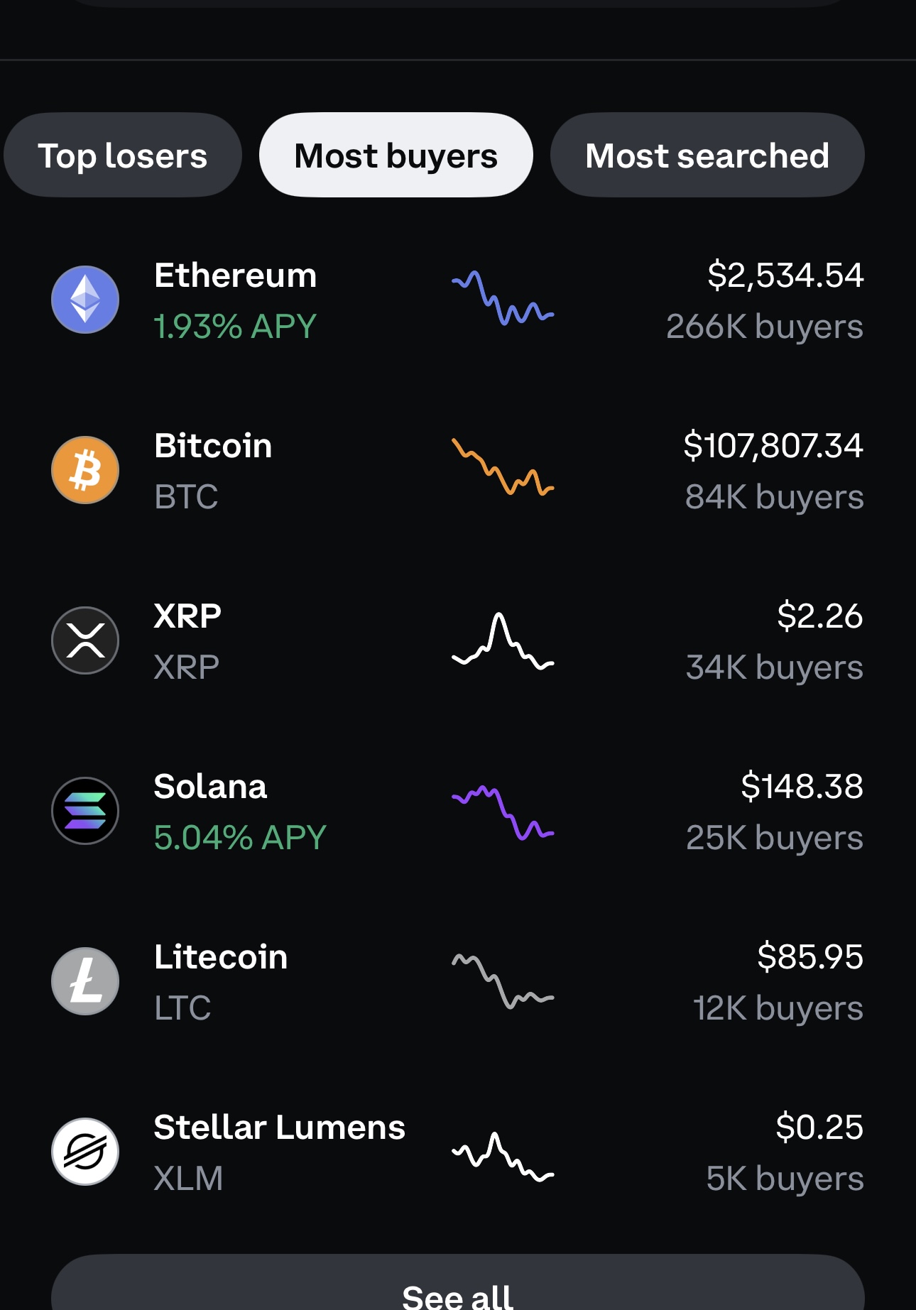Open the Ethereum price sparkline chart
Screen dimensions: 916x1310
click(503, 298)
